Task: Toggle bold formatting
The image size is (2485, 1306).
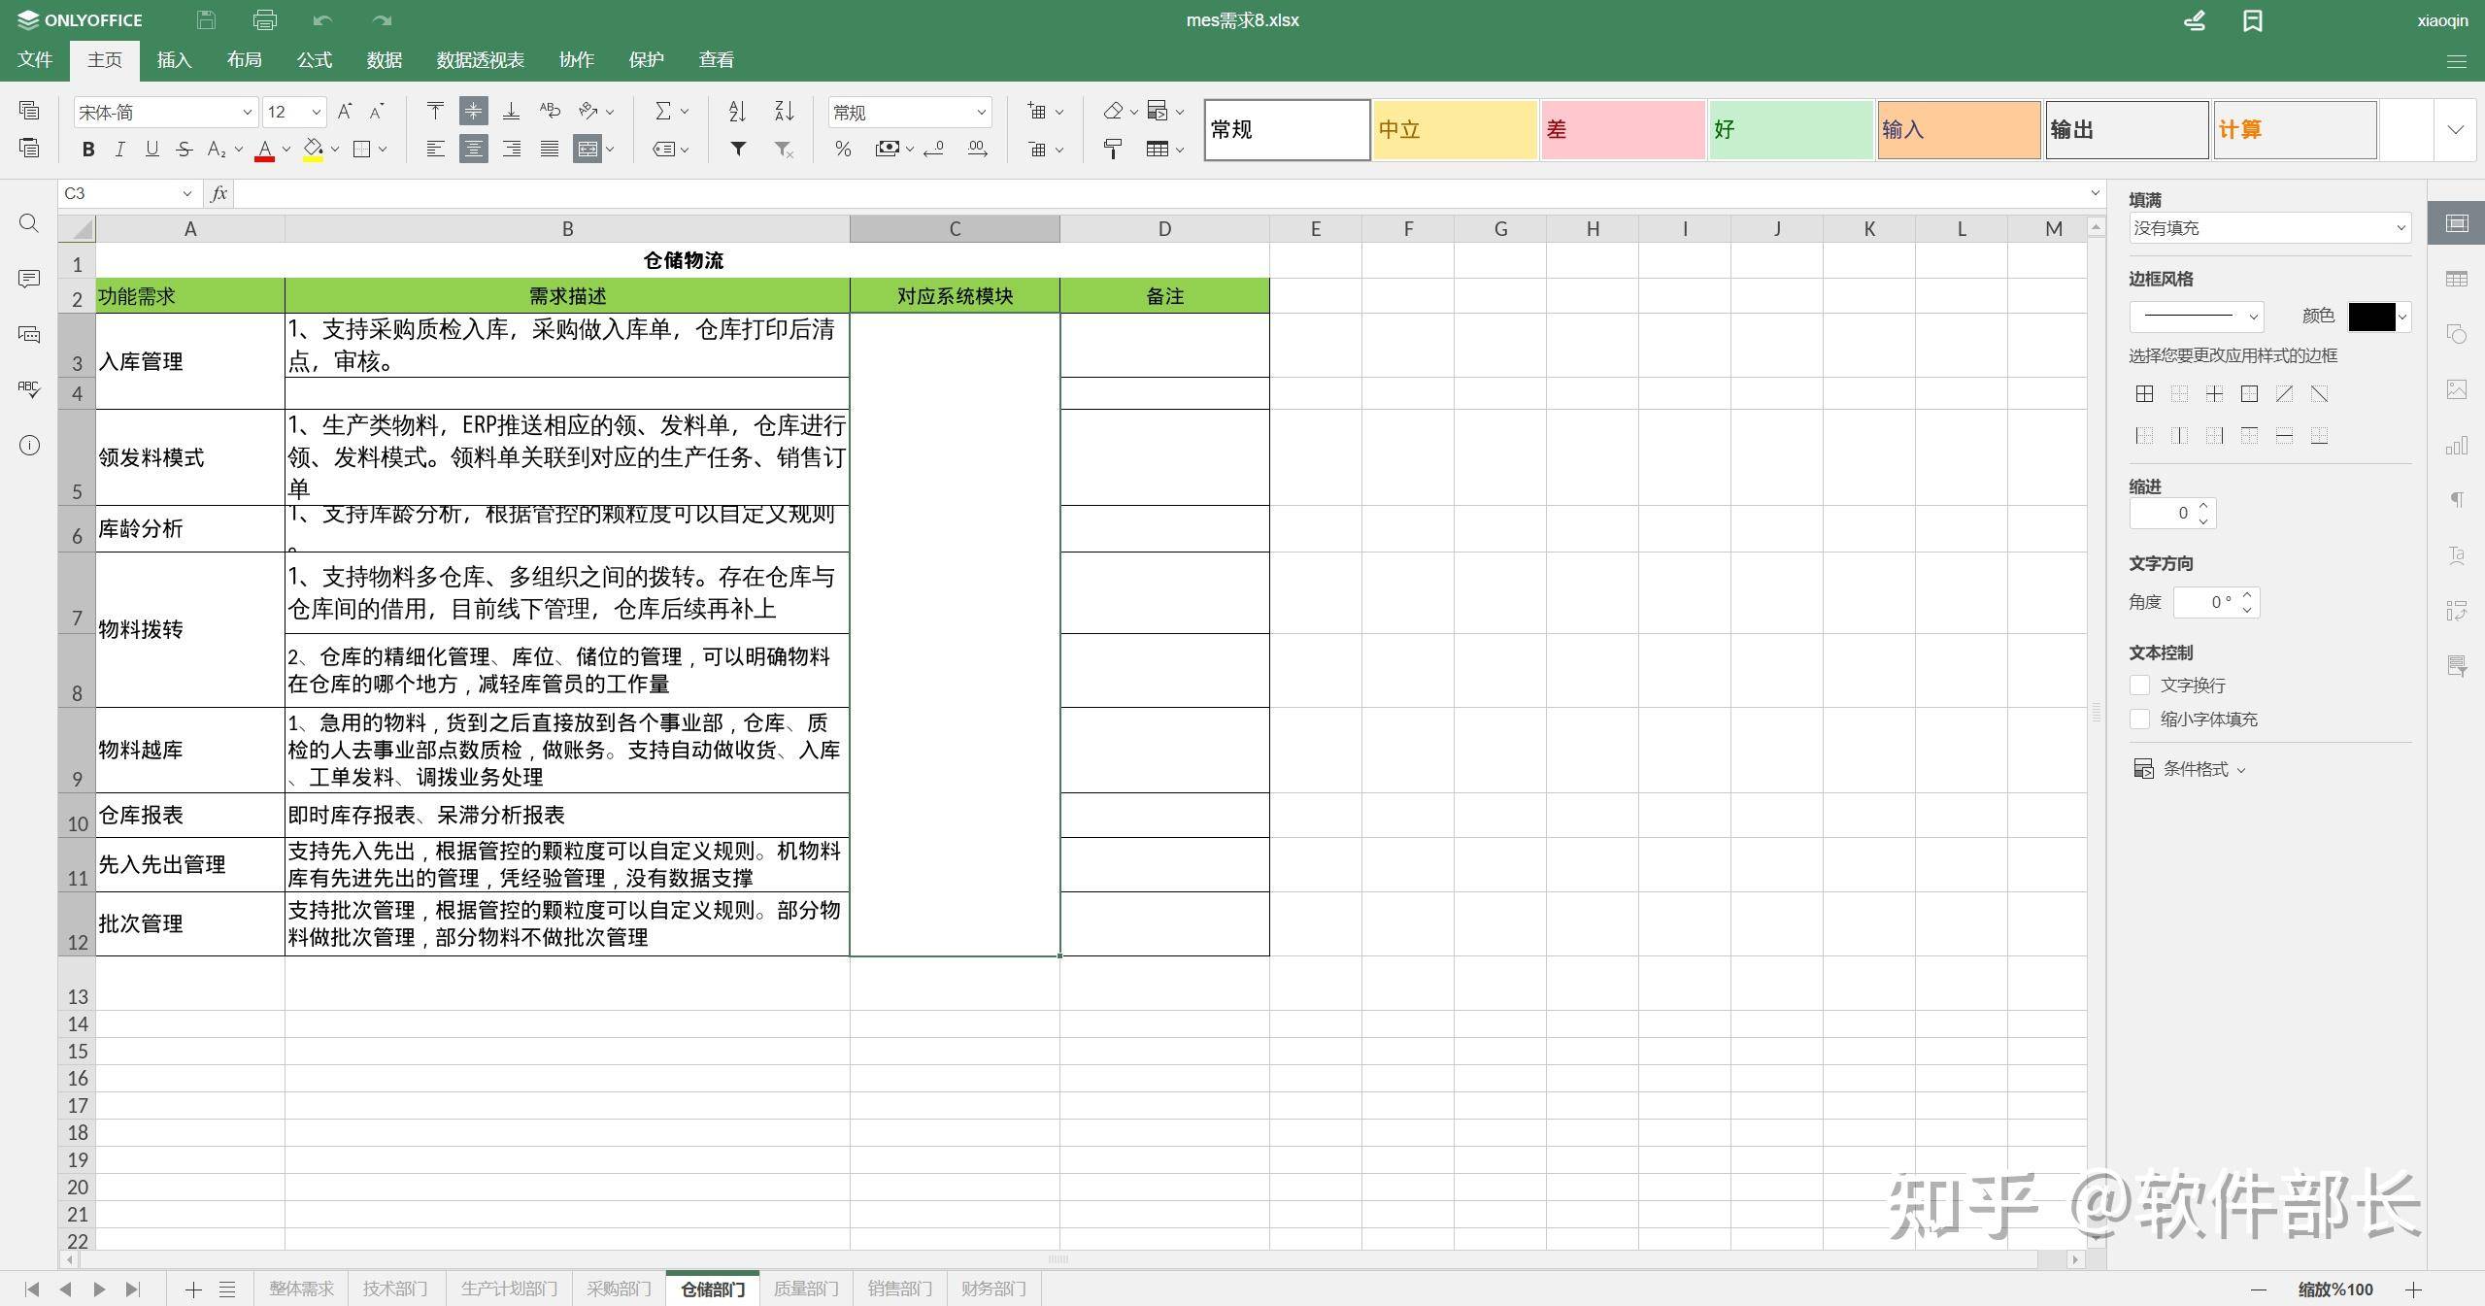Action: tap(88, 149)
